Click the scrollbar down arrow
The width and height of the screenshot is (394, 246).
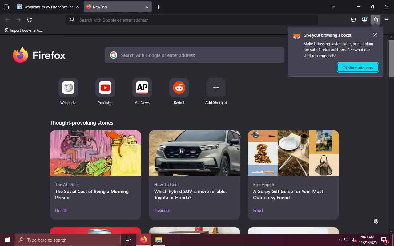pos(391,231)
